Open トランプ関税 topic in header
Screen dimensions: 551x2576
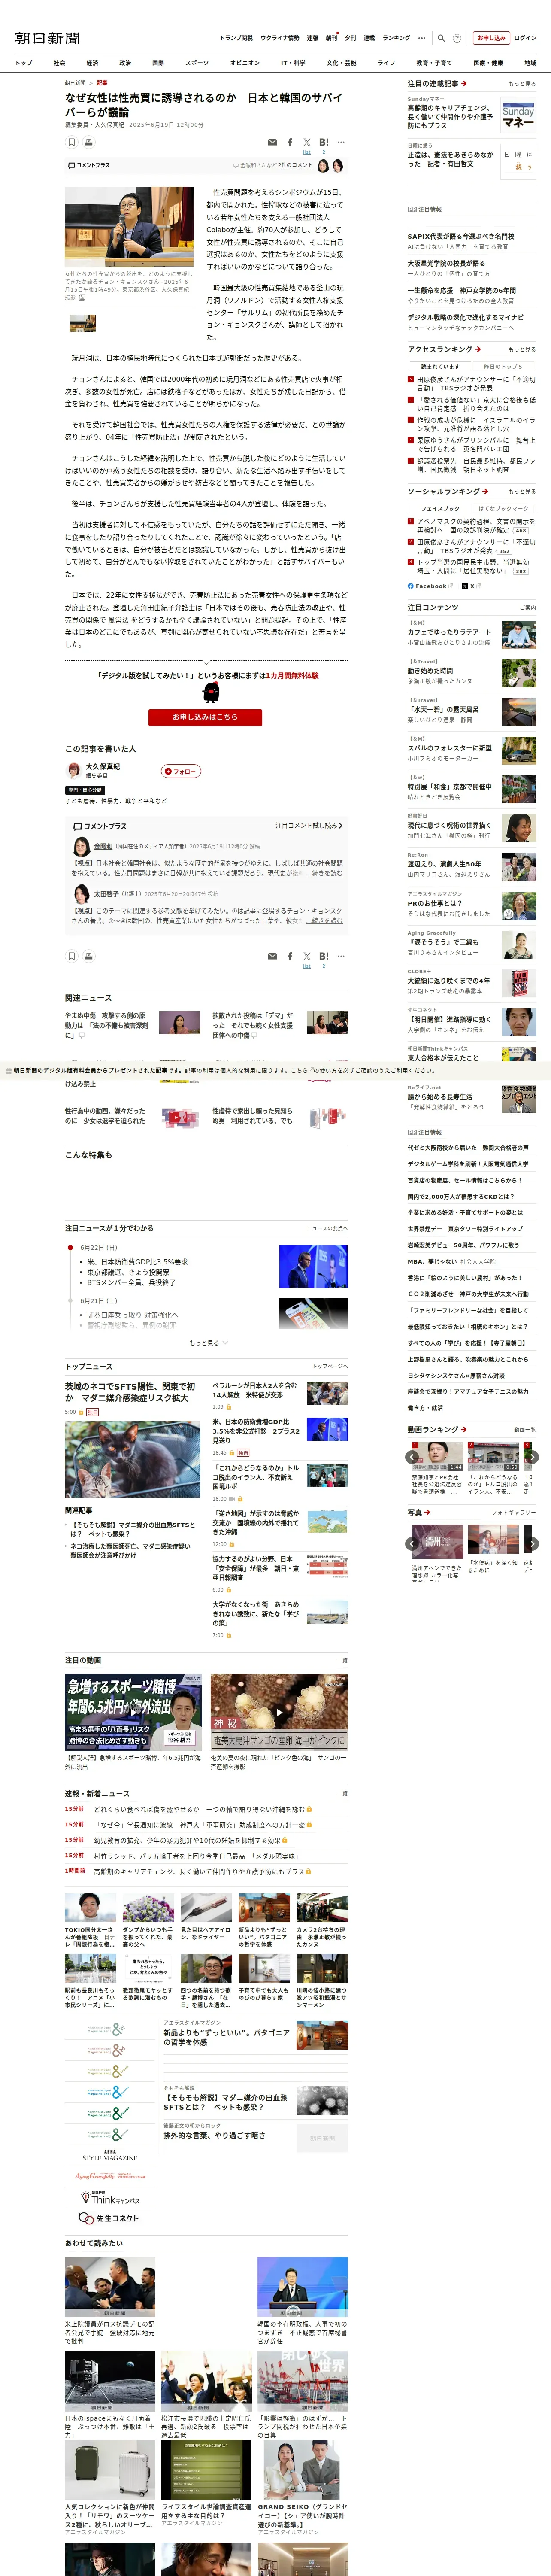[236, 38]
